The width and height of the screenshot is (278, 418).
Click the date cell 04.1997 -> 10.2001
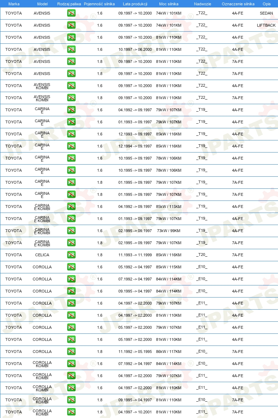tap(135, 412)
